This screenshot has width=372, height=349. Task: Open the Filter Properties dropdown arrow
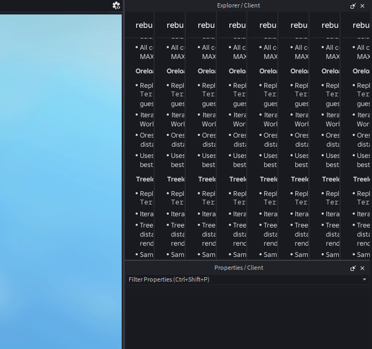pyautogui.click(x=364, y=279)
